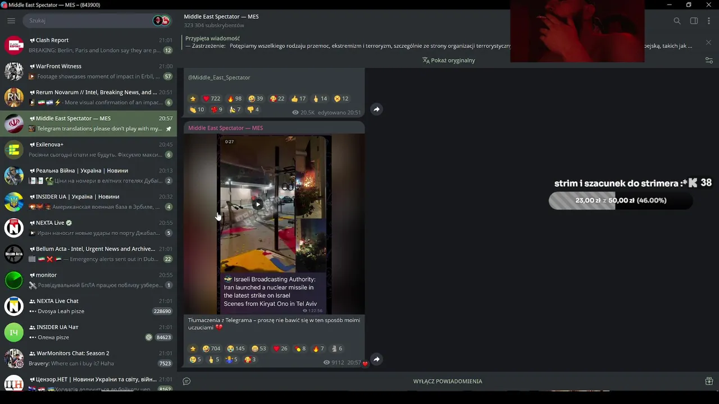This screenshot has height=404, width=719.
Task: Click 20.5K views counter on first message
Action: pos(303,112)
